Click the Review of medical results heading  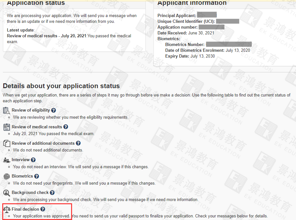[x=36, y=127]
